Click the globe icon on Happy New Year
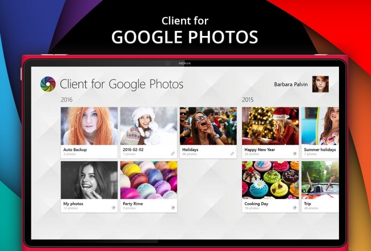 (295, 153)
